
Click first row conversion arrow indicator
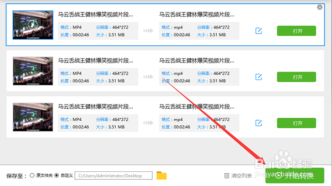148,31
